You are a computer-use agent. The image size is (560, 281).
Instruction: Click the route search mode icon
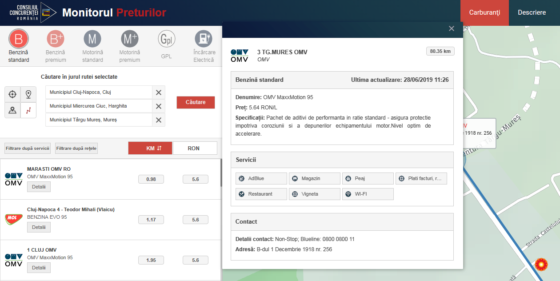(28, 110)
